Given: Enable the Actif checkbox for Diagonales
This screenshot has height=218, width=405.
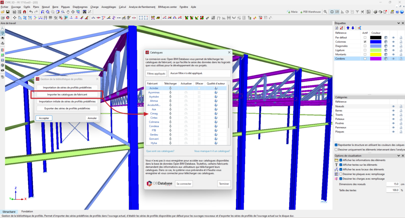Looking at the screenshot, I should click(x=365, y=46).
